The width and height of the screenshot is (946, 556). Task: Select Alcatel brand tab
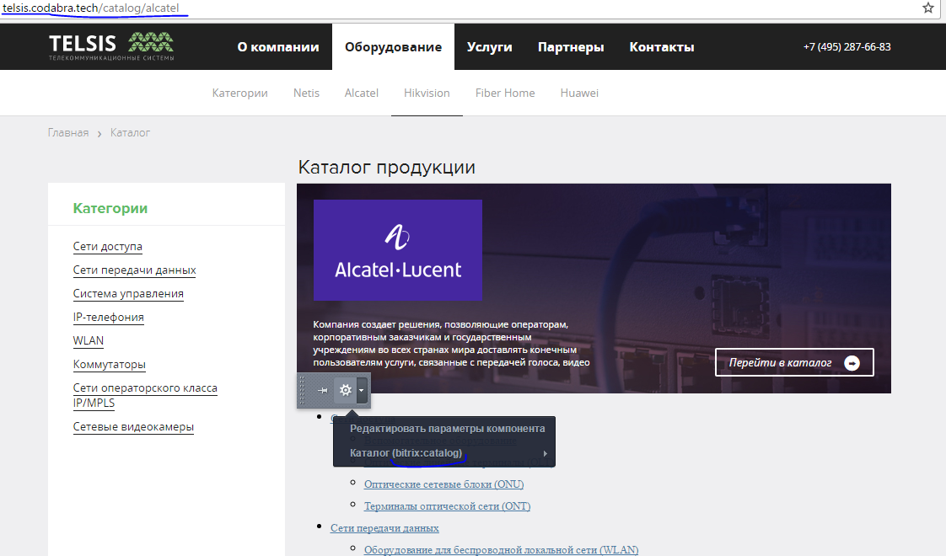tap(362, 93)
